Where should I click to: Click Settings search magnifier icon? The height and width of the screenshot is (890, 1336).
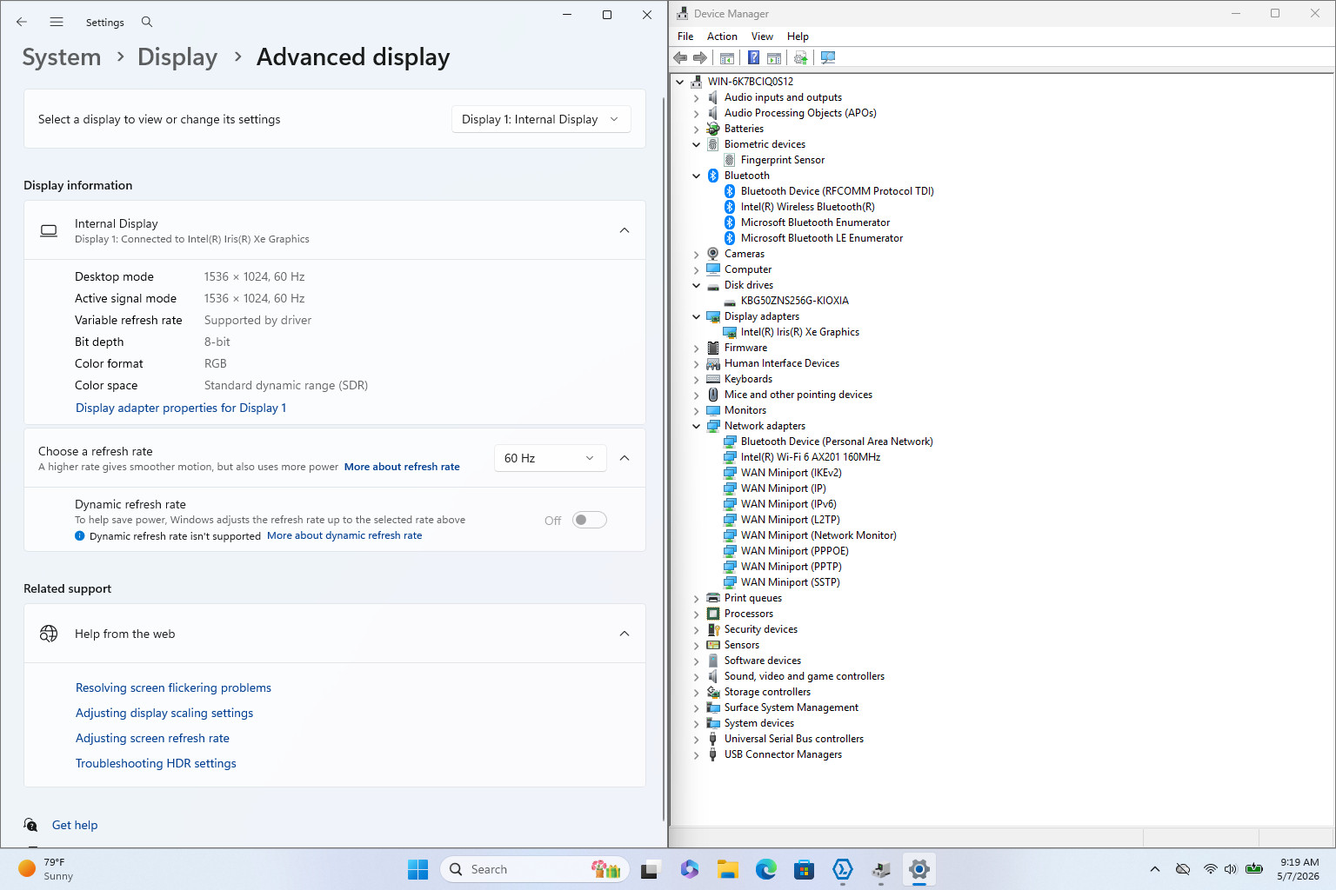tap(147, 22)
